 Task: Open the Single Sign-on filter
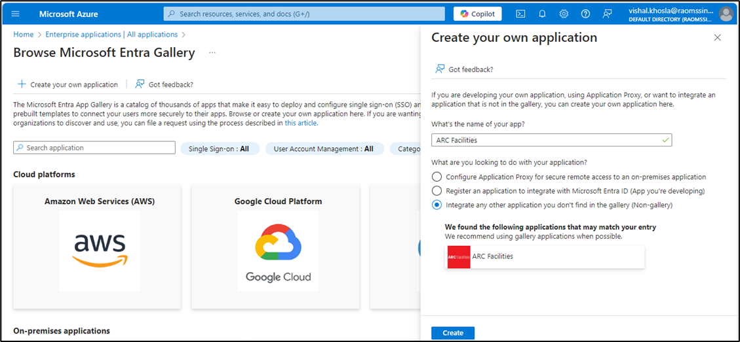point(219,149)
